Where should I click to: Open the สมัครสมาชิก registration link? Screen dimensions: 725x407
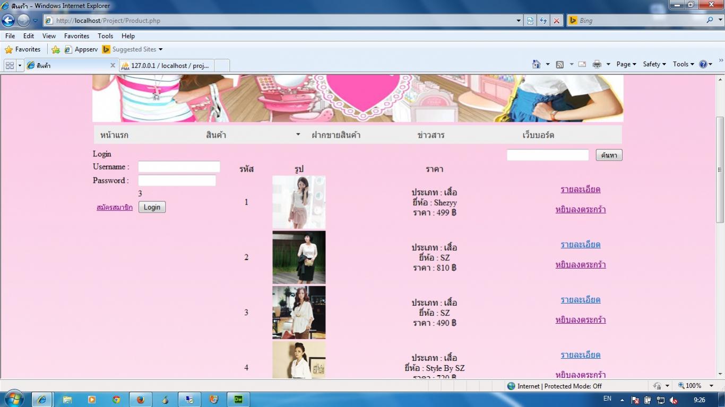coord(115,207)
